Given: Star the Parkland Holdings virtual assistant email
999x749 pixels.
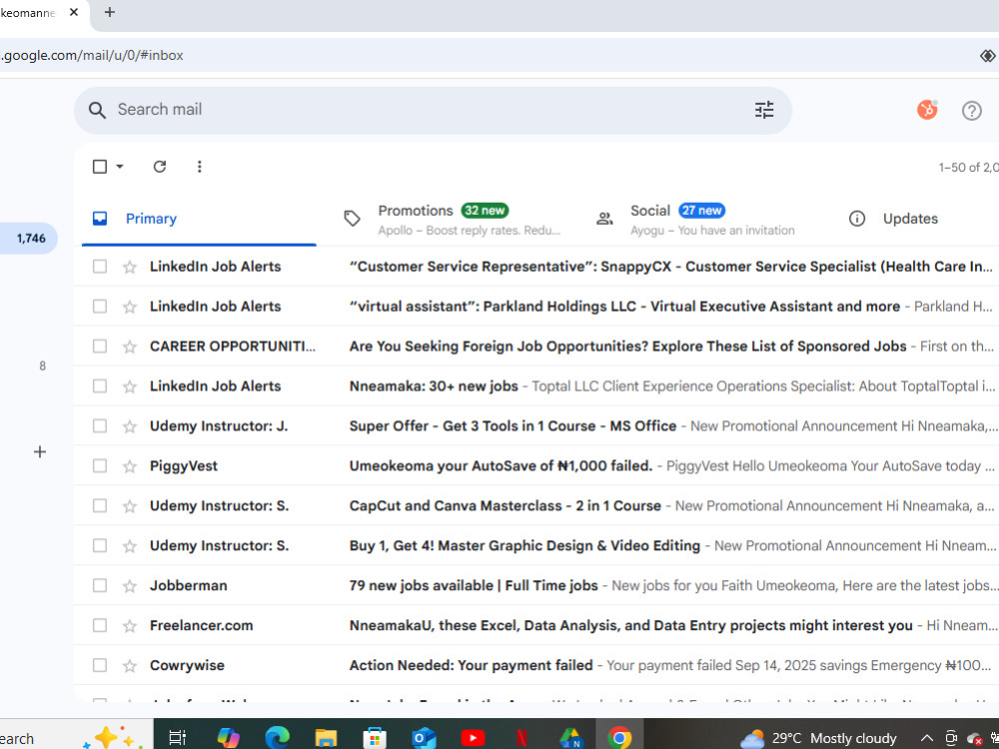Looking at the screenshot, I should click(x=130, y=307).
